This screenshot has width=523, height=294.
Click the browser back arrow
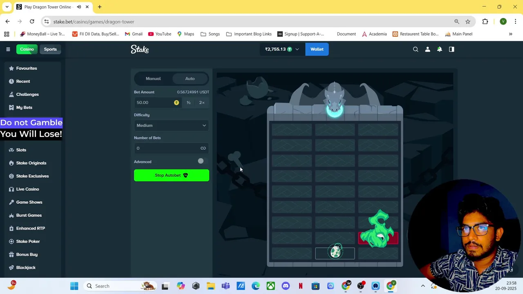coord(7,21)
